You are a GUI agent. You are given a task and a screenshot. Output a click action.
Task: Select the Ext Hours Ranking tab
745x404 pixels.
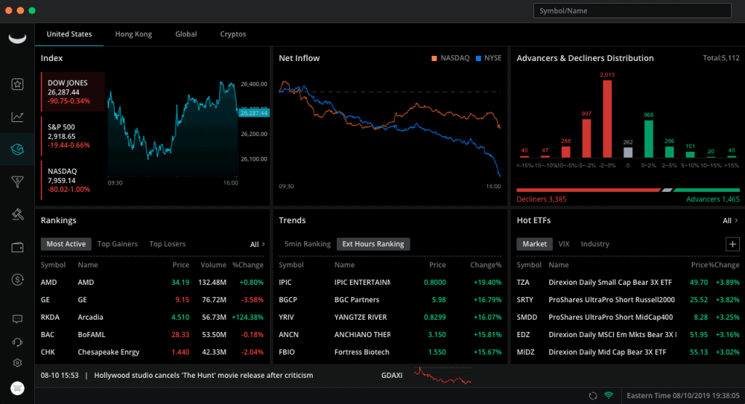373,244
